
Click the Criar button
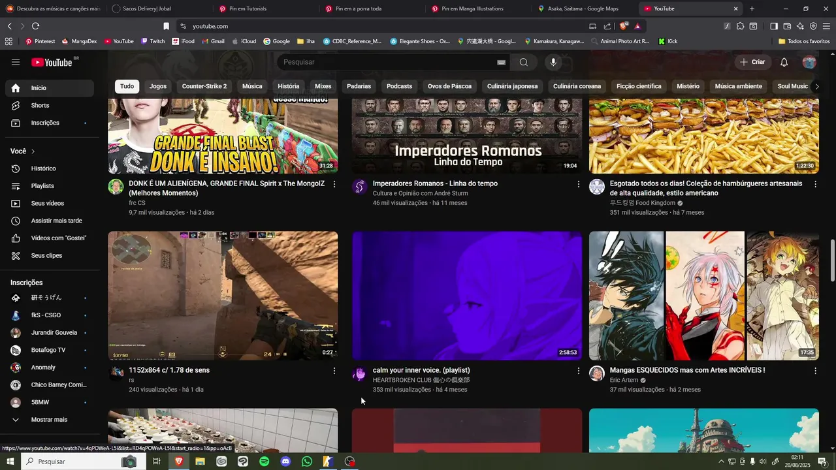click(x=753, y=62)
